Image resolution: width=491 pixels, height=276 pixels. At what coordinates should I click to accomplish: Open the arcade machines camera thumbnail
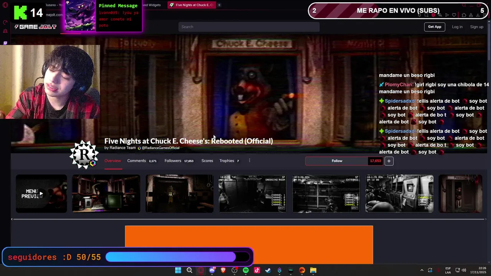[x=399, y=194]
